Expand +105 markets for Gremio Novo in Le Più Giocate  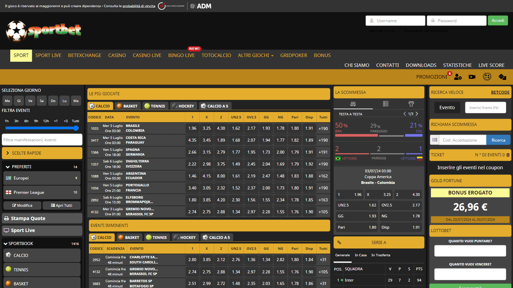[x=323, y=212]
